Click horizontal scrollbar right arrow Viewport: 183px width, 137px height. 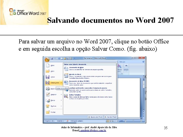point(142,118)
